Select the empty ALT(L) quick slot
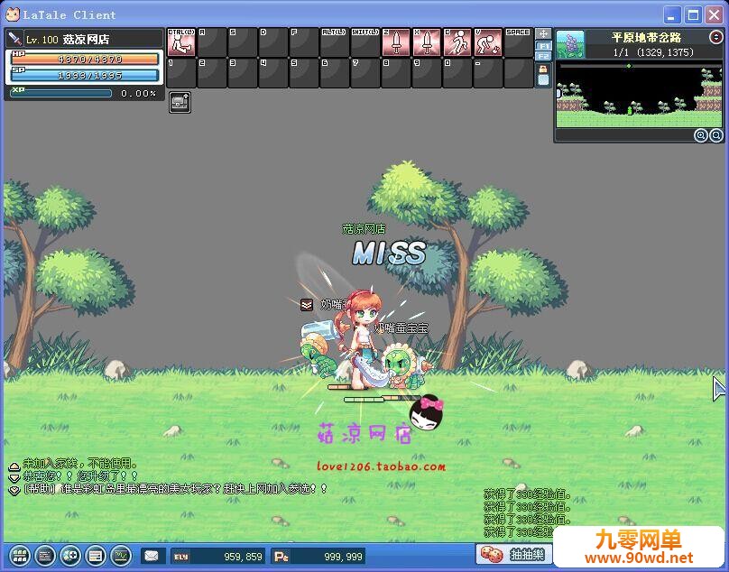 (335, 42)
